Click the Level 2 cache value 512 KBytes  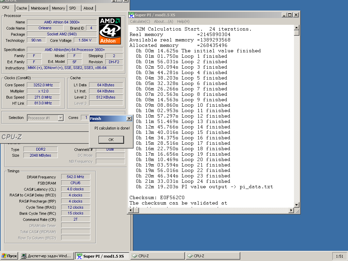[x=106, y=97]
